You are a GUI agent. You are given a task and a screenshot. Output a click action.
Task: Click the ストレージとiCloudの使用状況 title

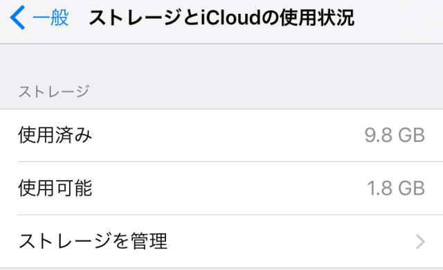click(221, 17)
